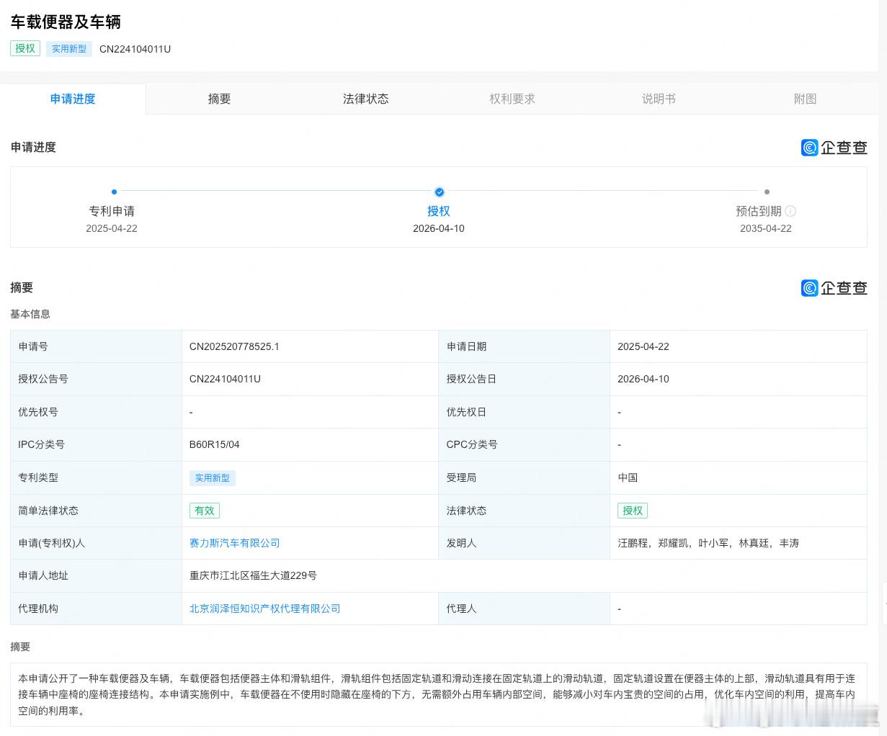Click the application number CN202520778525.1
The height and width of the screenshot is (736, 887).
pyautogui.click(x=234, y=346)
